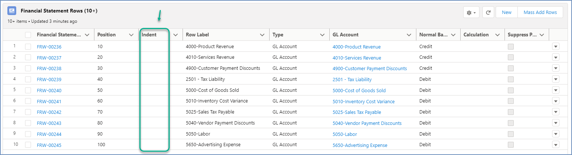The width and height of the screenshot is (572, 155).
Task: Open the FRW-00240 record link
Action: click(49, 90)
